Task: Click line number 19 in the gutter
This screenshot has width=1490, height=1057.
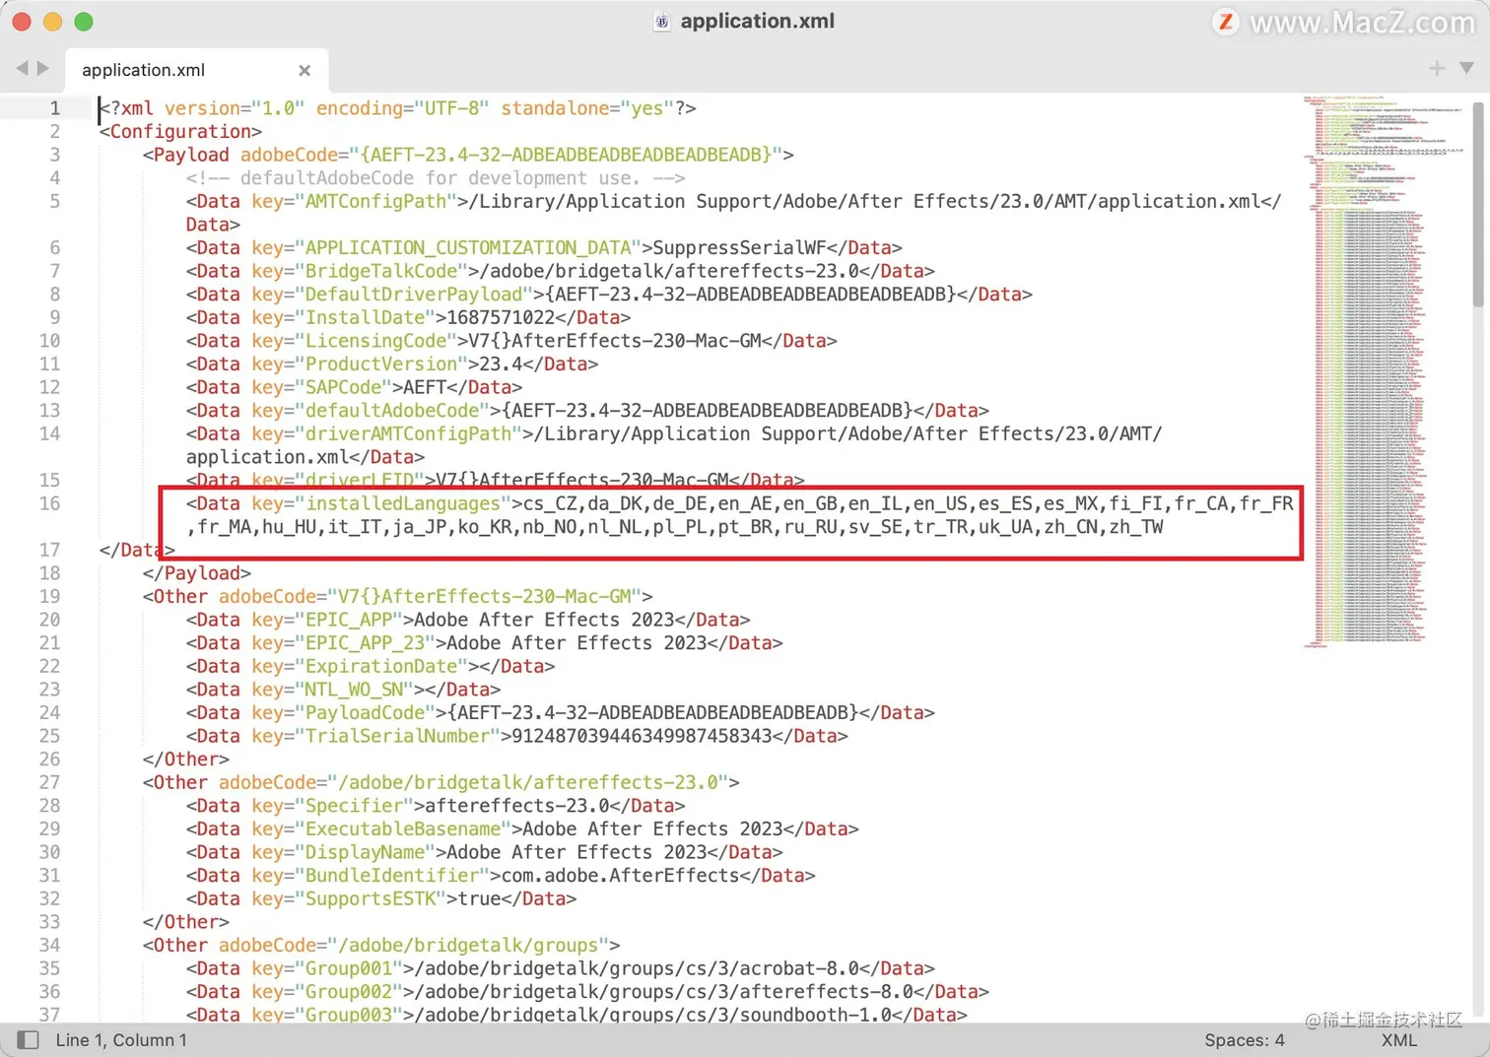Action: tap(49, 596)
